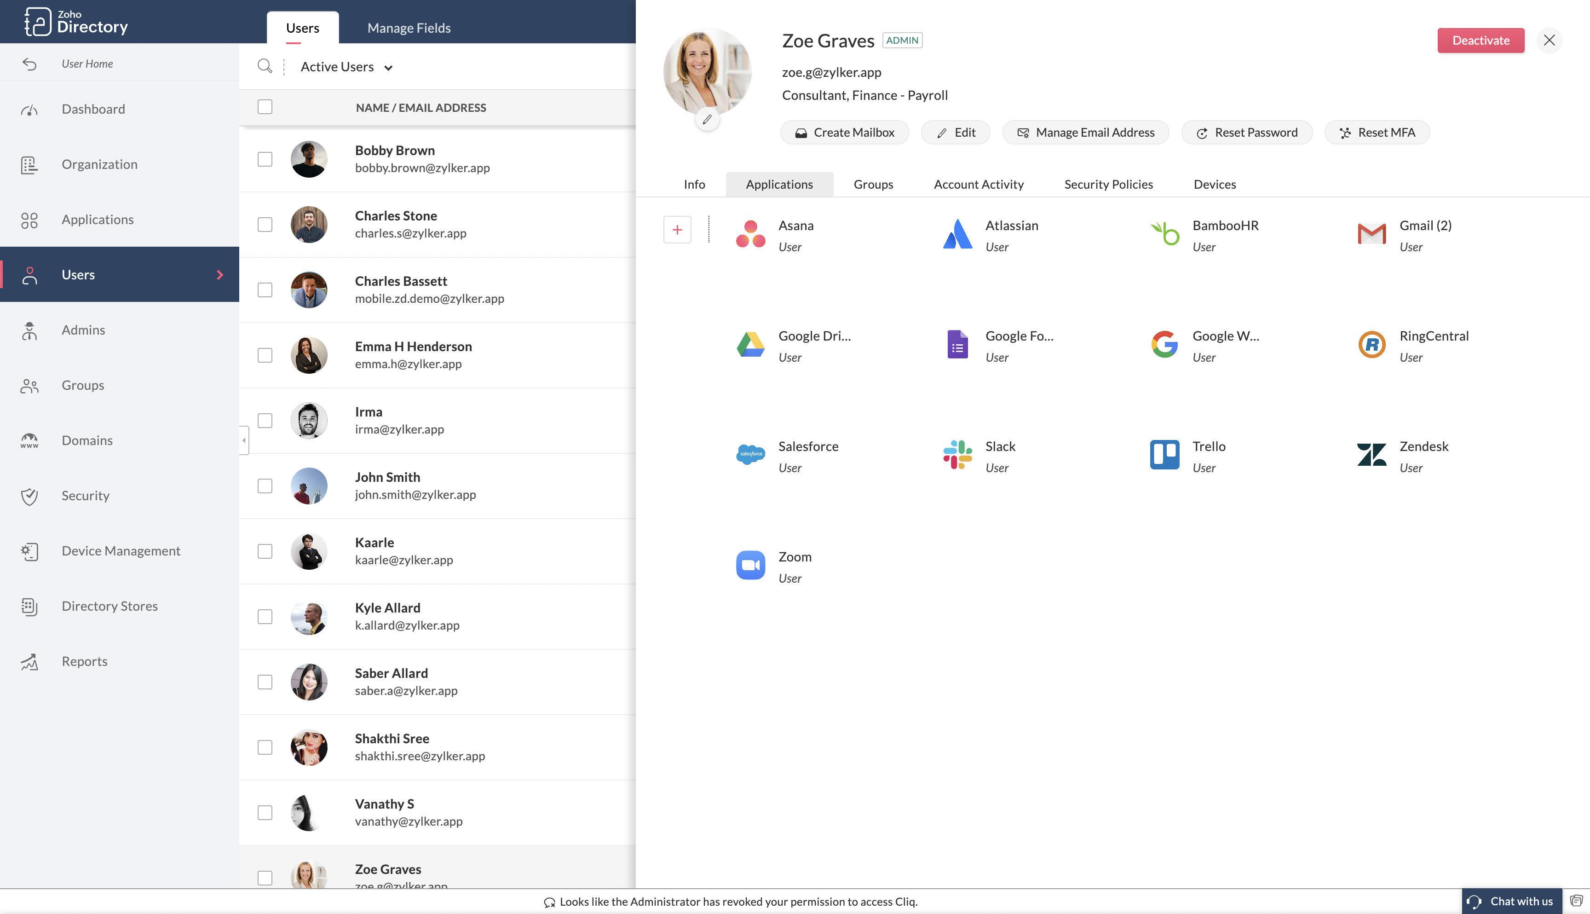The height and width of the screenshot is (914, 1590).
Task: Select the Zendesk app icon
Action: coord(1371,455)
